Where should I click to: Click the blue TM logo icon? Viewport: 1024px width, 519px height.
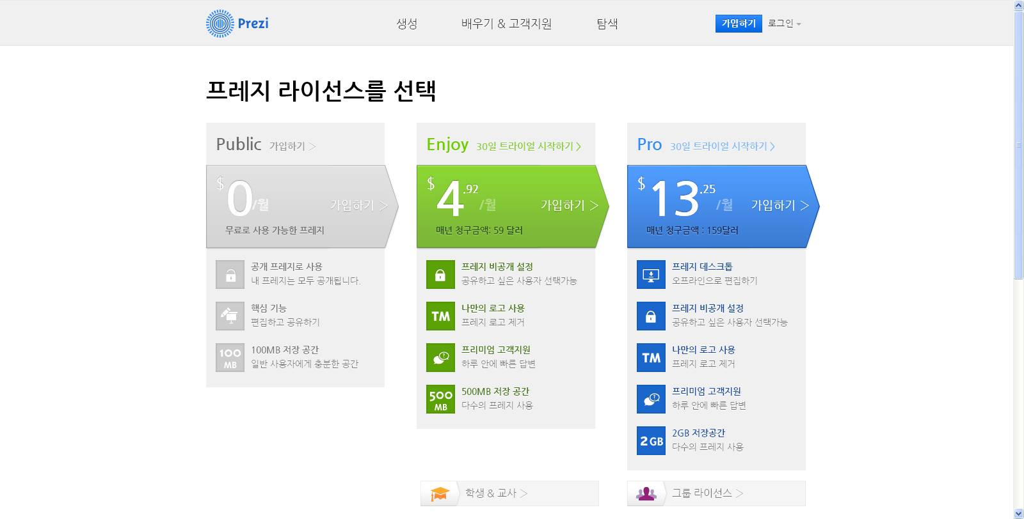click(651, 358)
